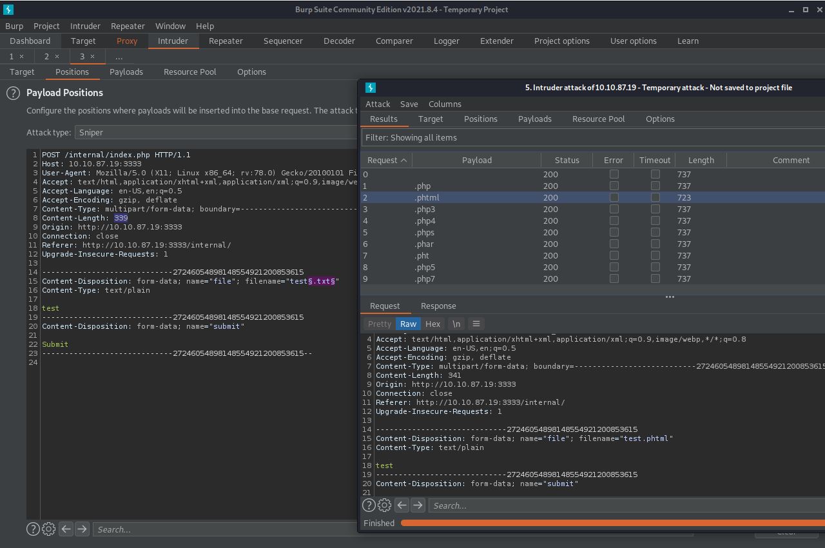
Task: Open the Payloads tab in Intruder
Action: 126,72
